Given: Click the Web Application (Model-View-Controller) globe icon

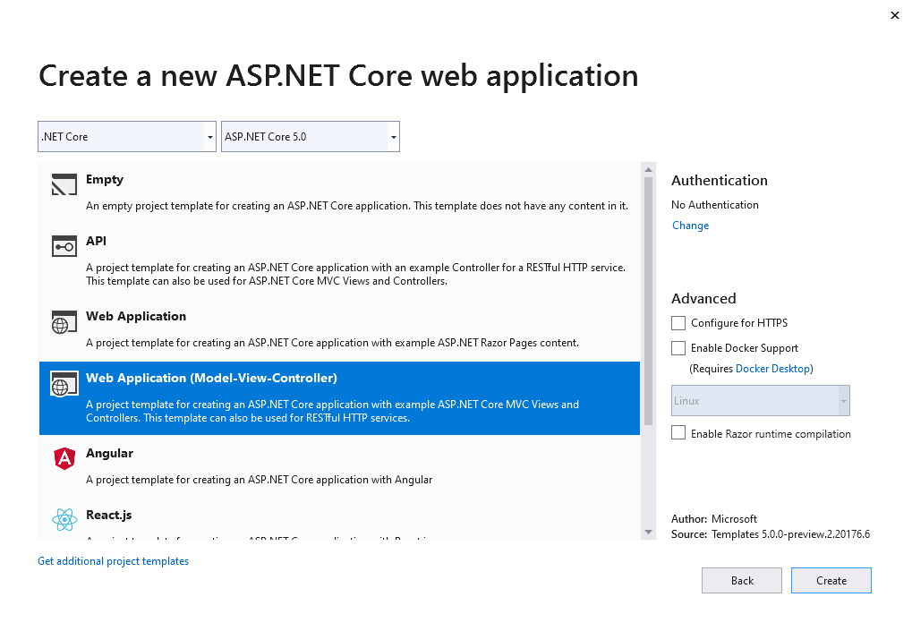Looking at the screenshot, I should (64, 384).
